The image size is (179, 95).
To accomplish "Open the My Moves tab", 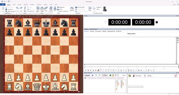I will tap(119, 31).
